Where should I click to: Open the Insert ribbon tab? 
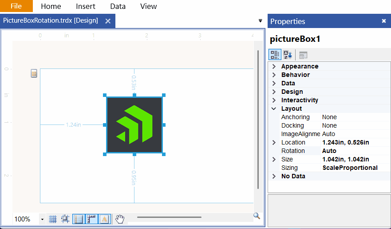tap(86, 6)
